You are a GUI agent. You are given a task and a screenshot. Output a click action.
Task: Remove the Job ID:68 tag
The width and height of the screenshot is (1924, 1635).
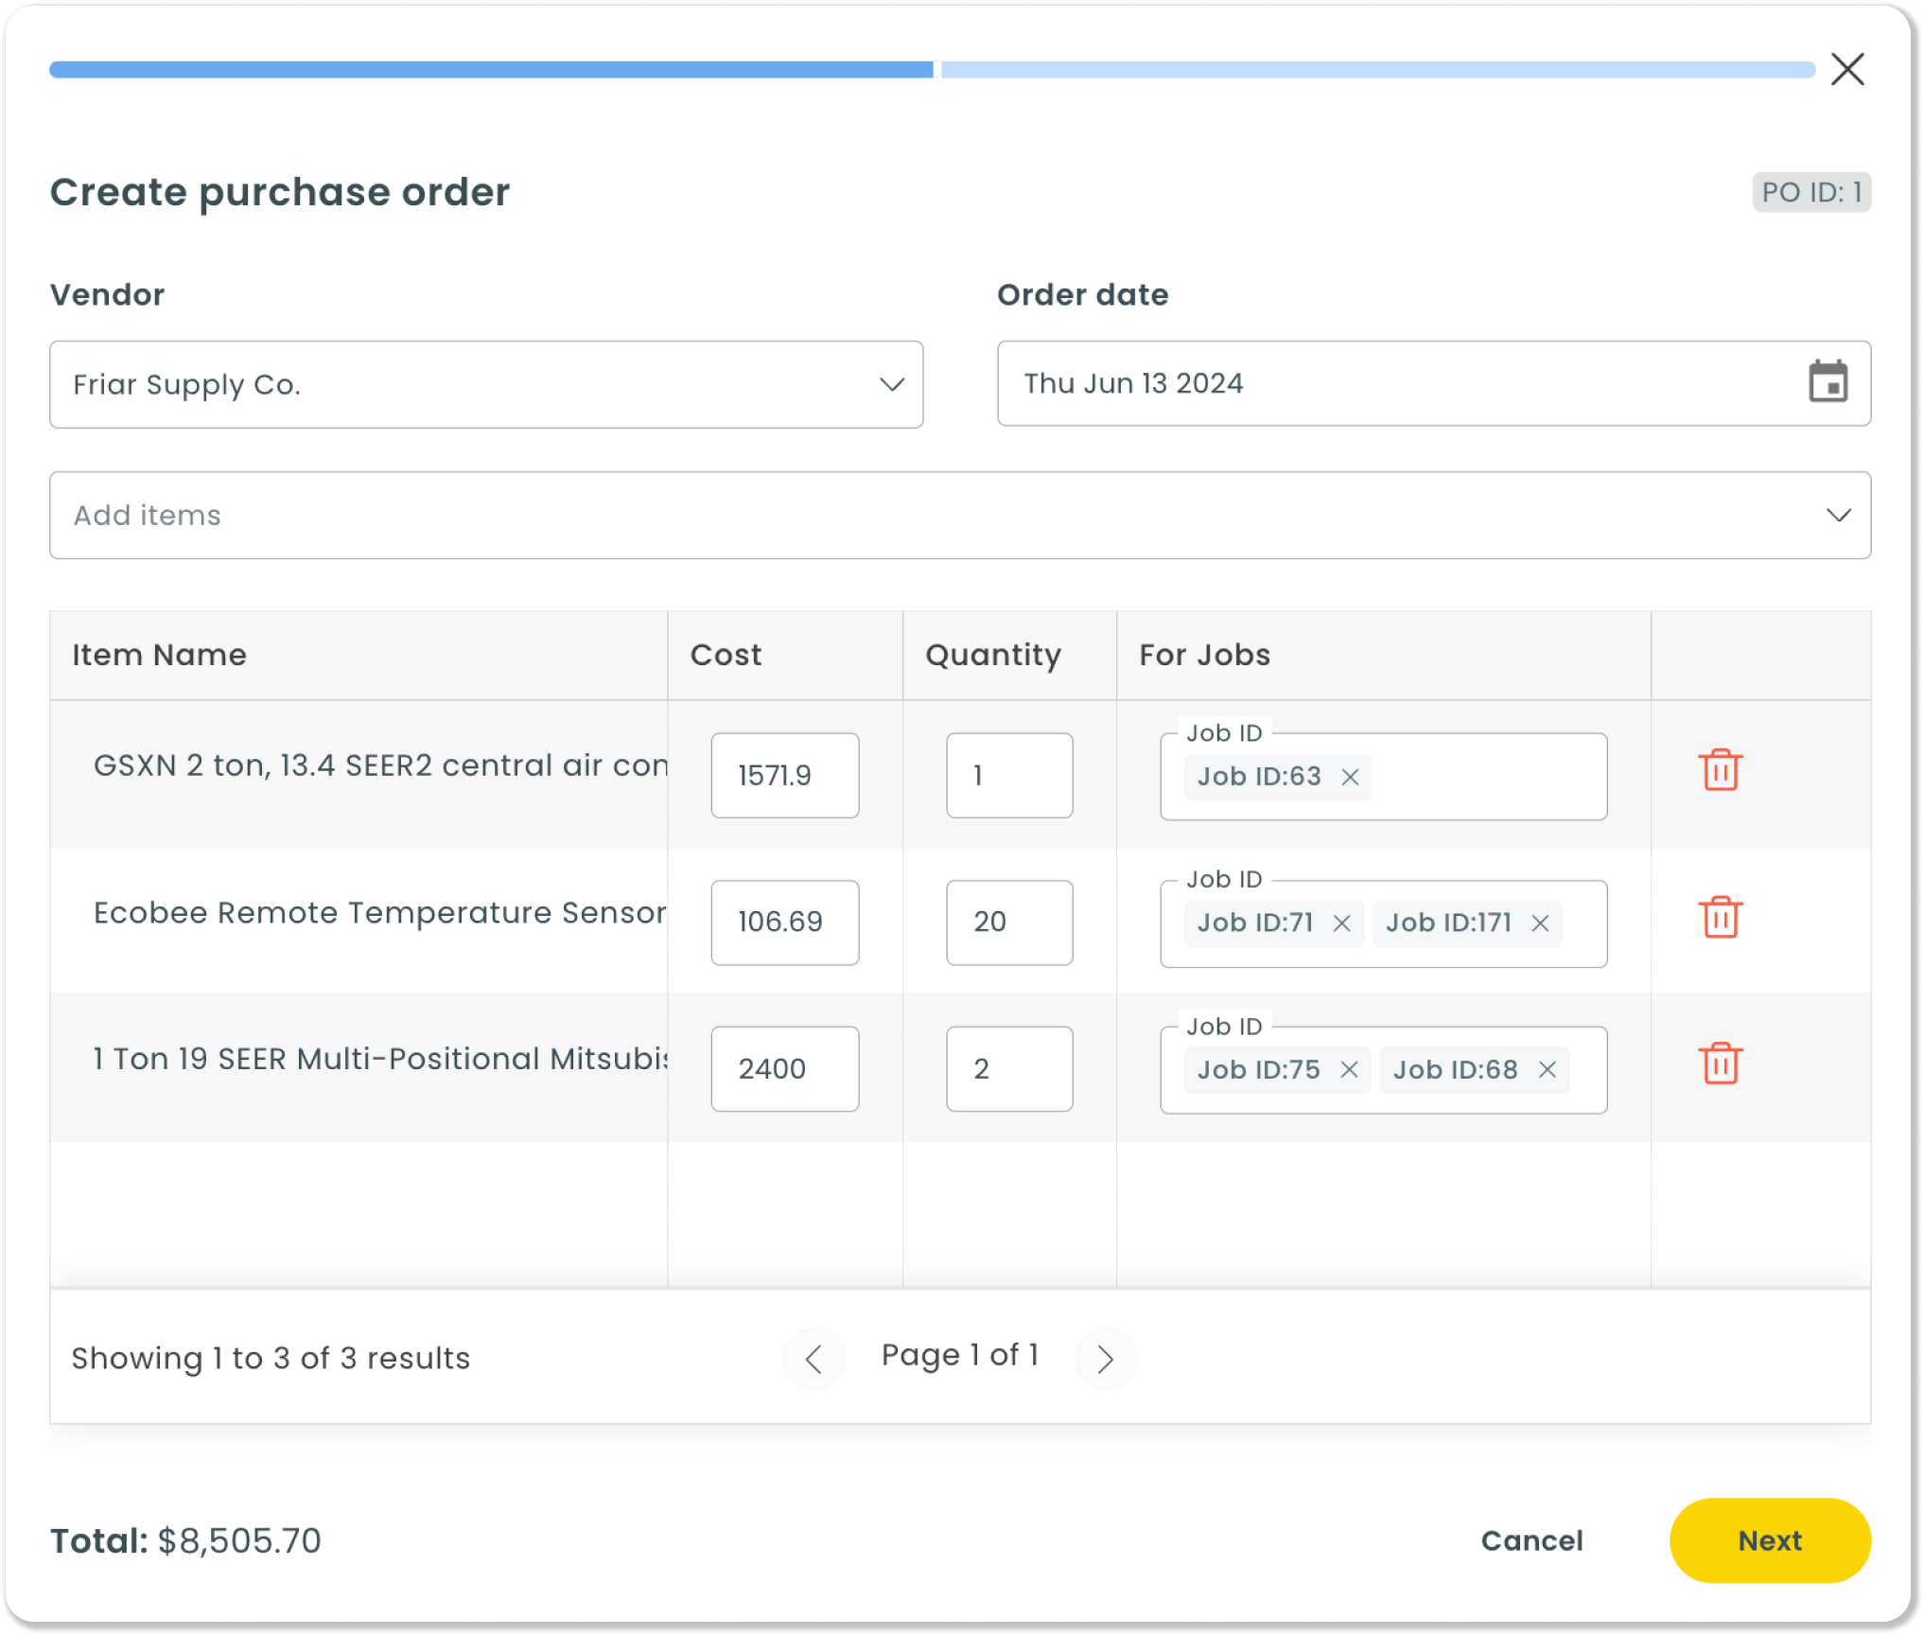[x=1548, y=1070]
